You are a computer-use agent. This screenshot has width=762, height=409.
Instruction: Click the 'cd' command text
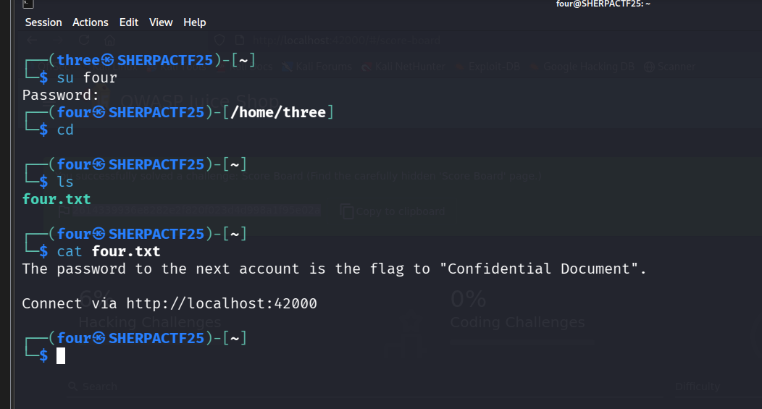click(x=65, y=130)
